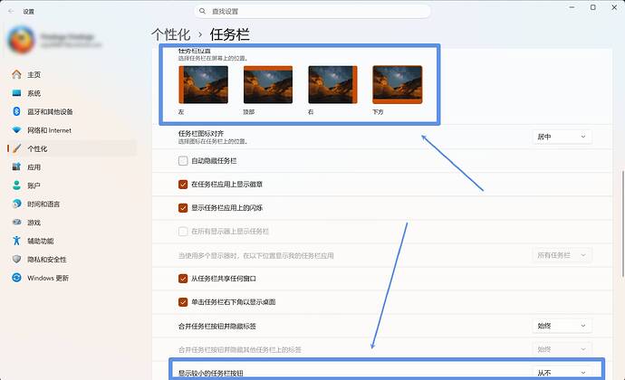Click the Bluetooth icon for 蓝牙和其他设备
Viewport: 625px width, 380px height.
pyautogui.click(x=16, y=111)
